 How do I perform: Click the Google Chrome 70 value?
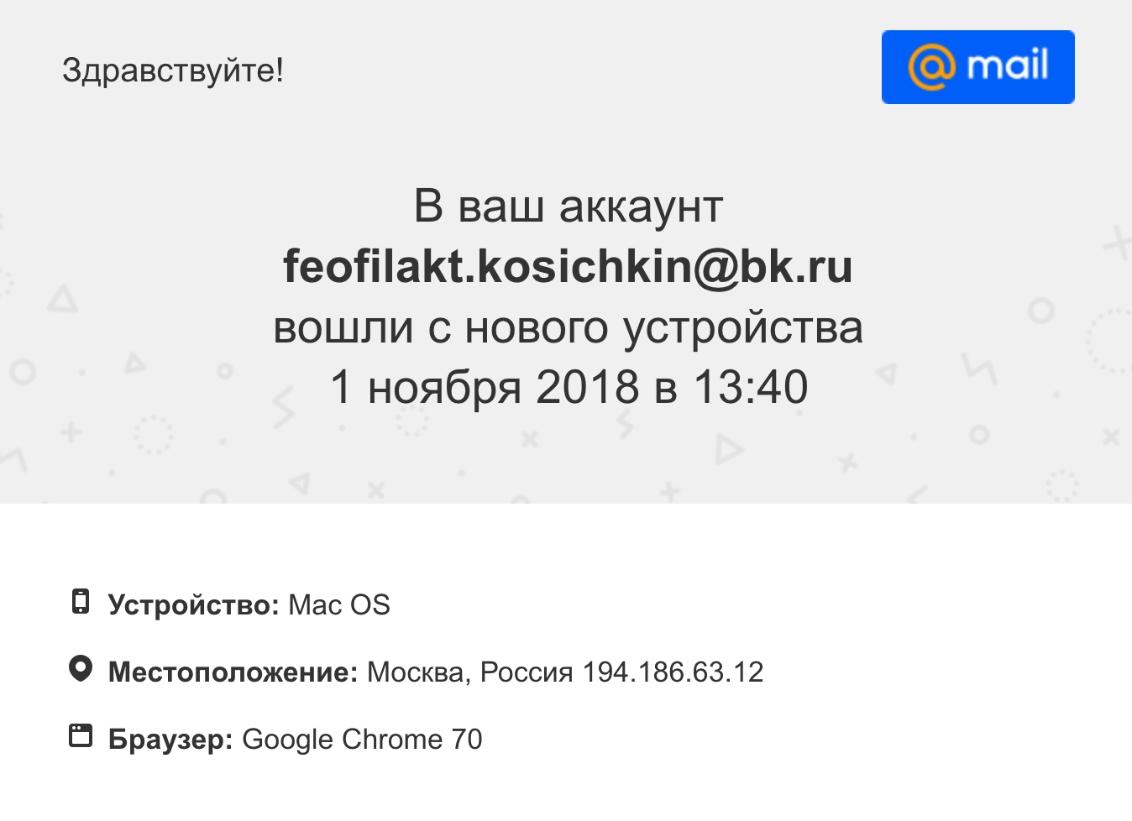362,740
